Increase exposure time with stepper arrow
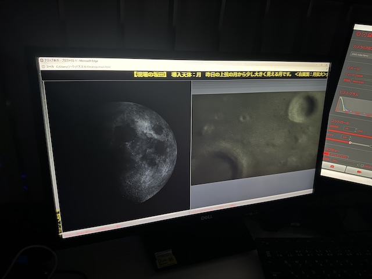This screenshot has width=372, height=279. 355,129
